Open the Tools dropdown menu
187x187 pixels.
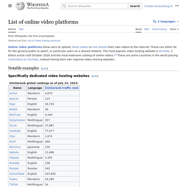[174, 29]
